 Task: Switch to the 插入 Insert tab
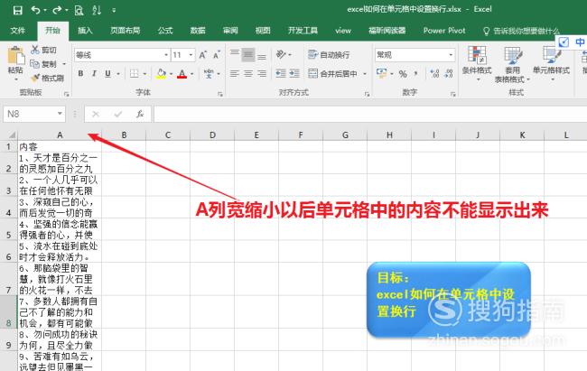(x=85, y=31)
